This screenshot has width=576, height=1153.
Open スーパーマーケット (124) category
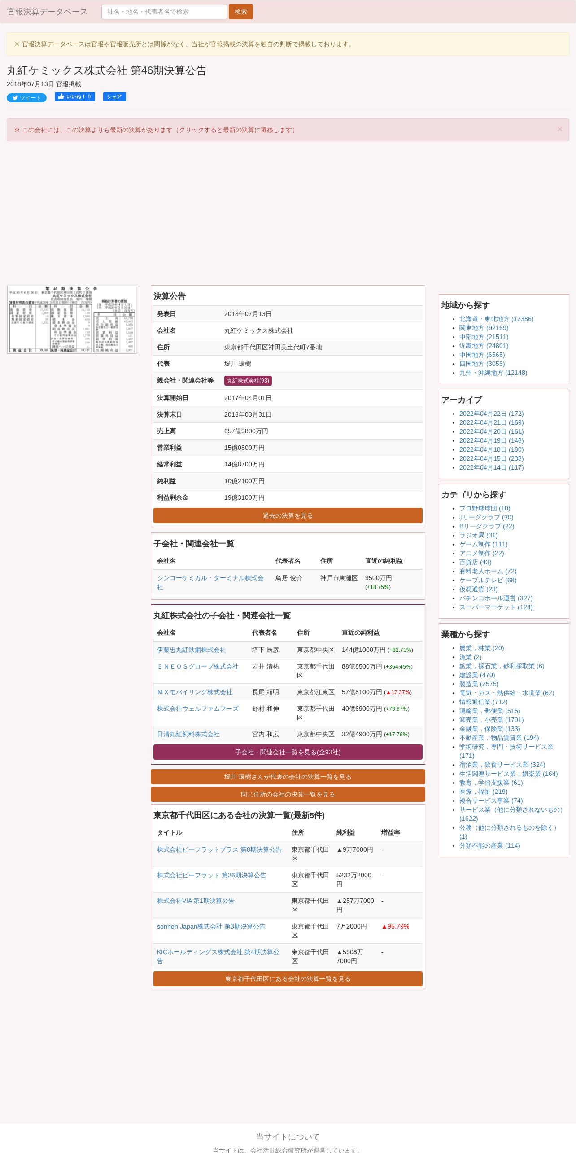pos(496,607)
